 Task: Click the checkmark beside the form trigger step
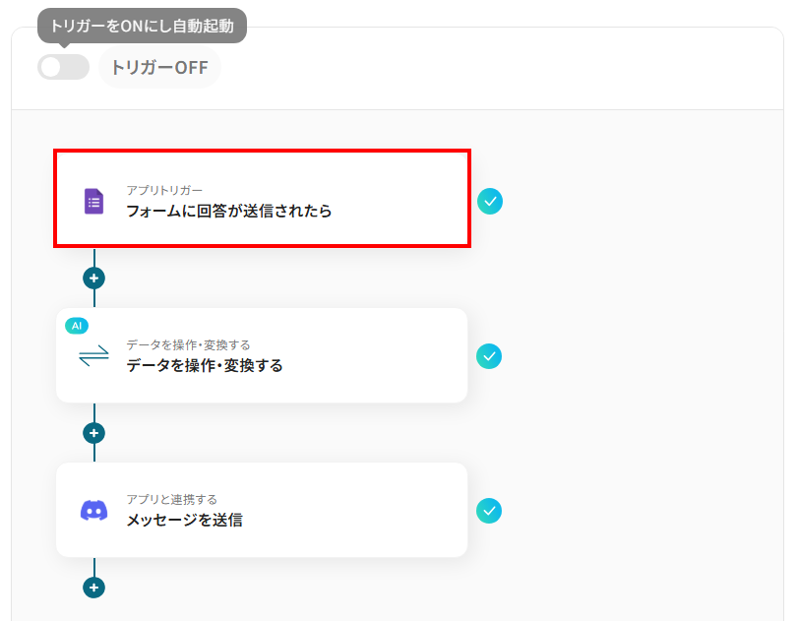pyautogui.click(x=489, y=201)
